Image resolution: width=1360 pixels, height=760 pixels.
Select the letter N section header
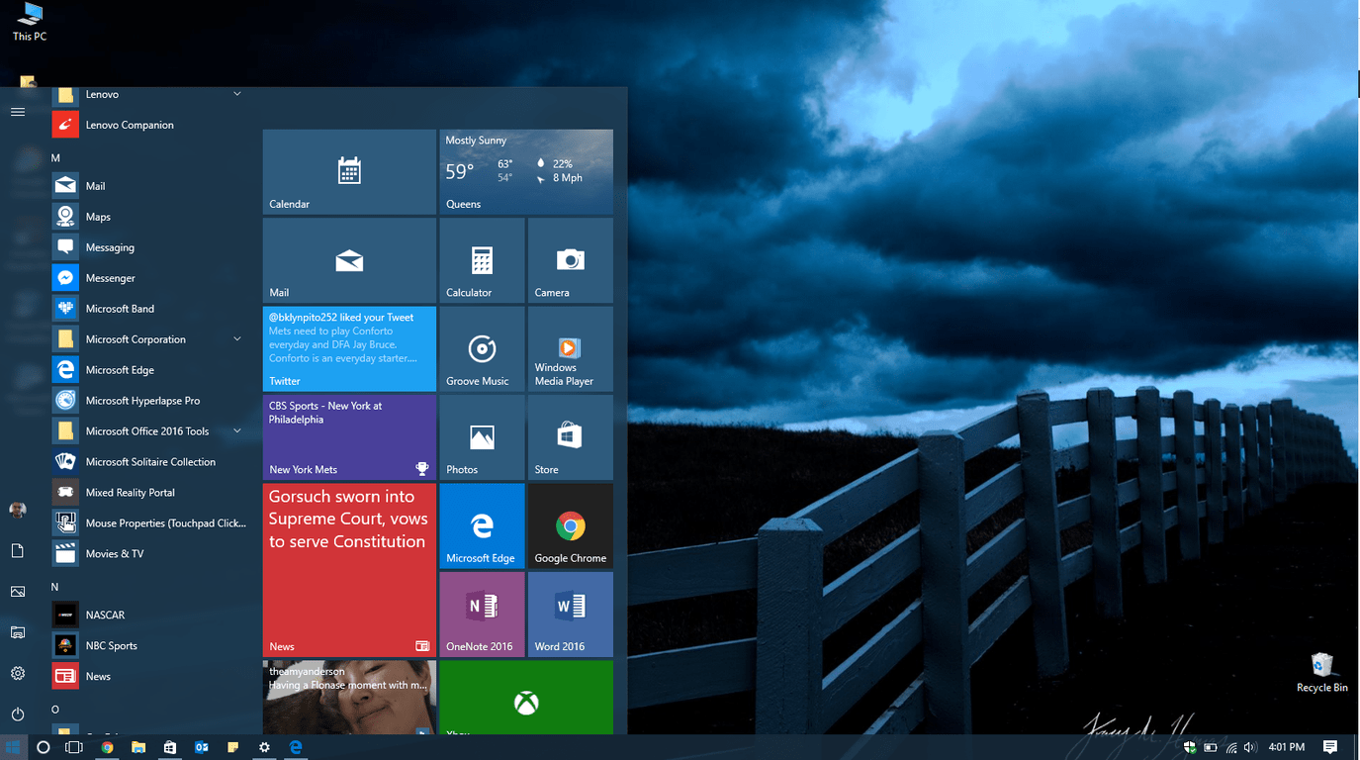pyautogui.click(x=55, y=588)
